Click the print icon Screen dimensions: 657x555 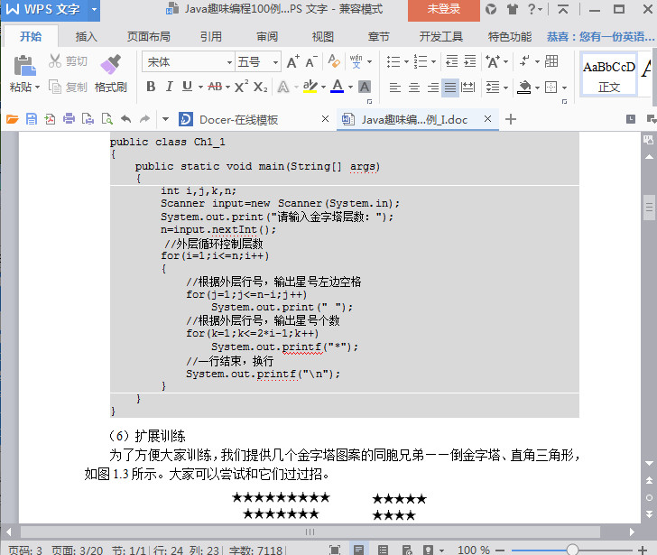[x=69, y=119]
